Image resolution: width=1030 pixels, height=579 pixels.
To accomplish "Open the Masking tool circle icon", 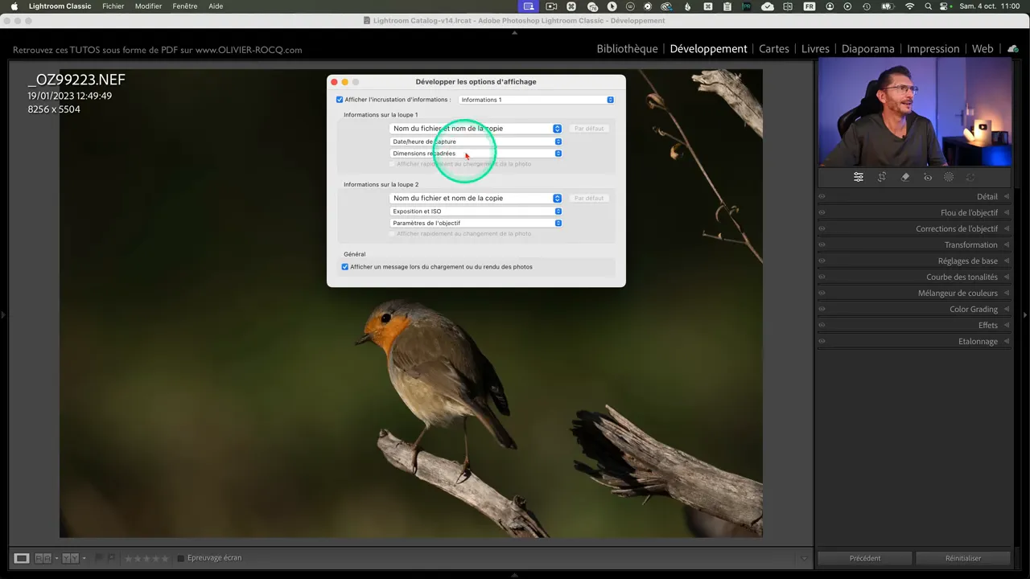I will [x=949, y=177].
